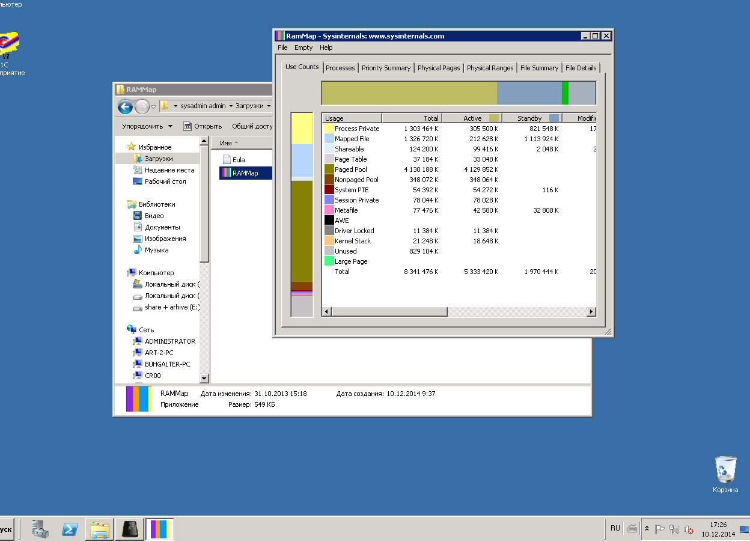This screenshot has height=542, width=750.
Task: Open the Recycle Bin desktop icon
Action: tap(725, 474)
